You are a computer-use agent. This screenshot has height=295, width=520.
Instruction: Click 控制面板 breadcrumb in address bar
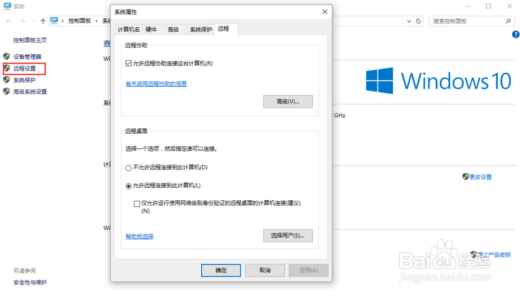coord(80,21)
